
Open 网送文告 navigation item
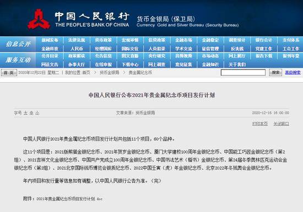point(50,64)
